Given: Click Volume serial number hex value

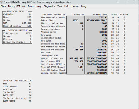Looking at the screenshot, I should tap(97, 73).
